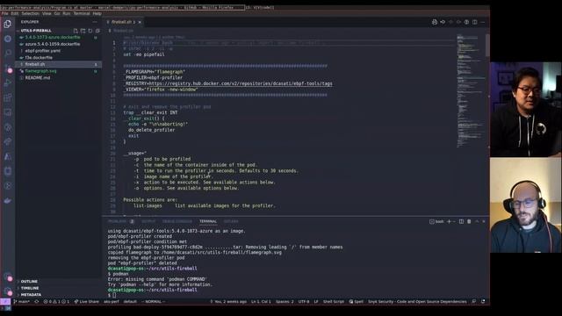Image resolution: width=562 pixels, height=316 pixels.
Task: Switch to the PROBLEMS panel tab
Action: (x=121, y=222)
